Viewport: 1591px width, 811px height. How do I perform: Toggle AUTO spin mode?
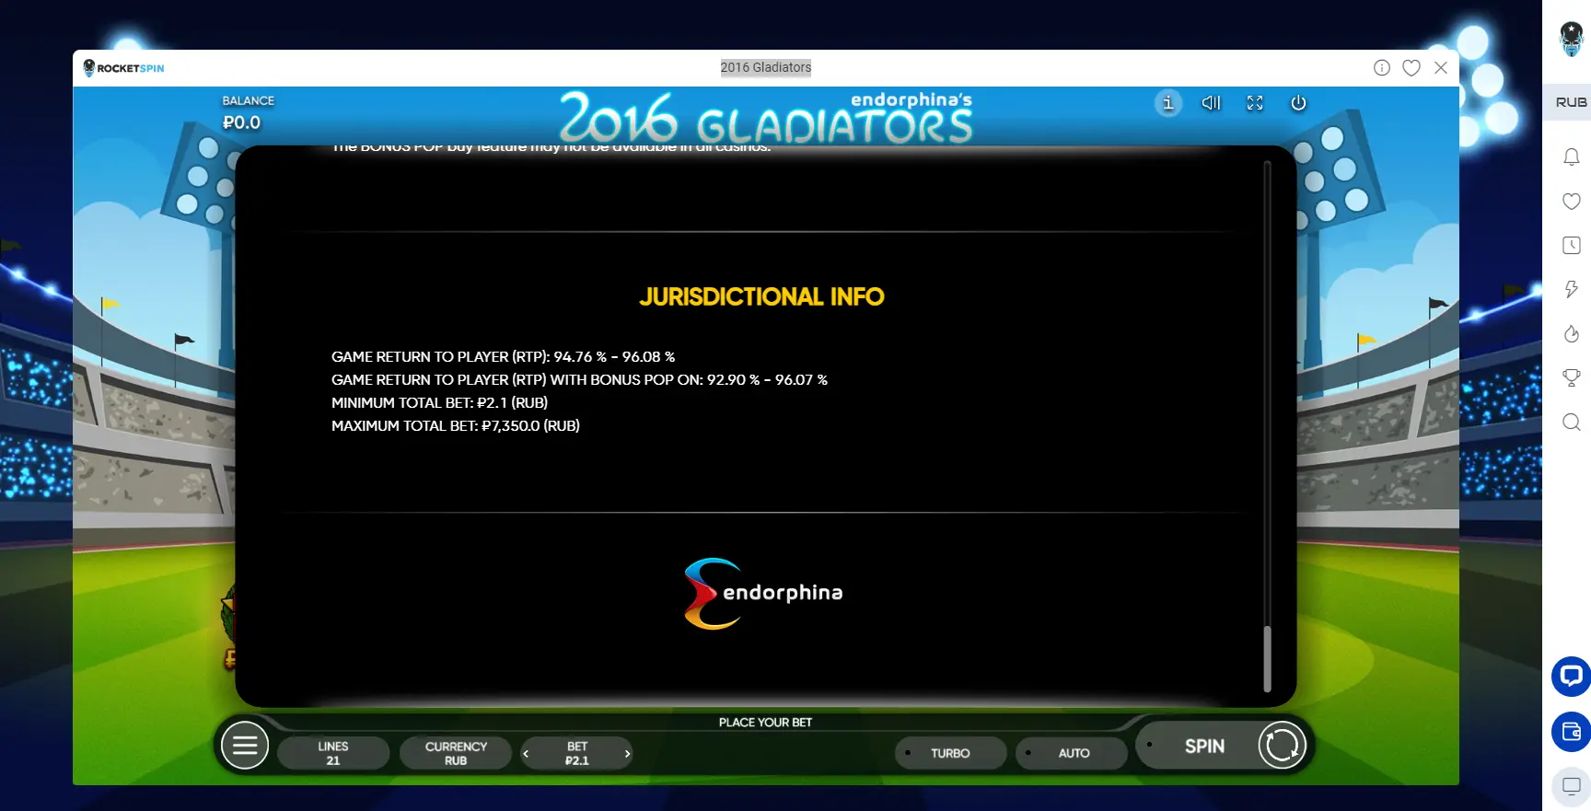1073,753
